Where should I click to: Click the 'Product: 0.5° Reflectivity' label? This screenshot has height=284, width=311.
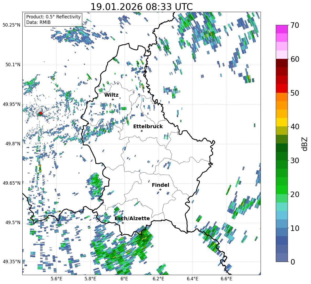(x=53, y=17)
